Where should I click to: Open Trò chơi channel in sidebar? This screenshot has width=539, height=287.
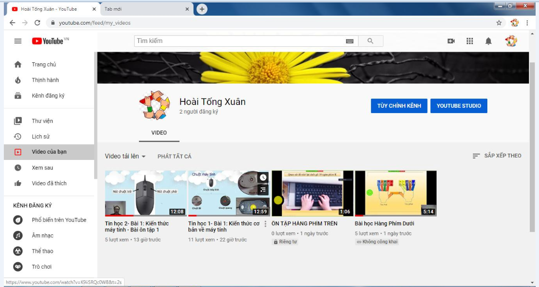pos(49,267)
